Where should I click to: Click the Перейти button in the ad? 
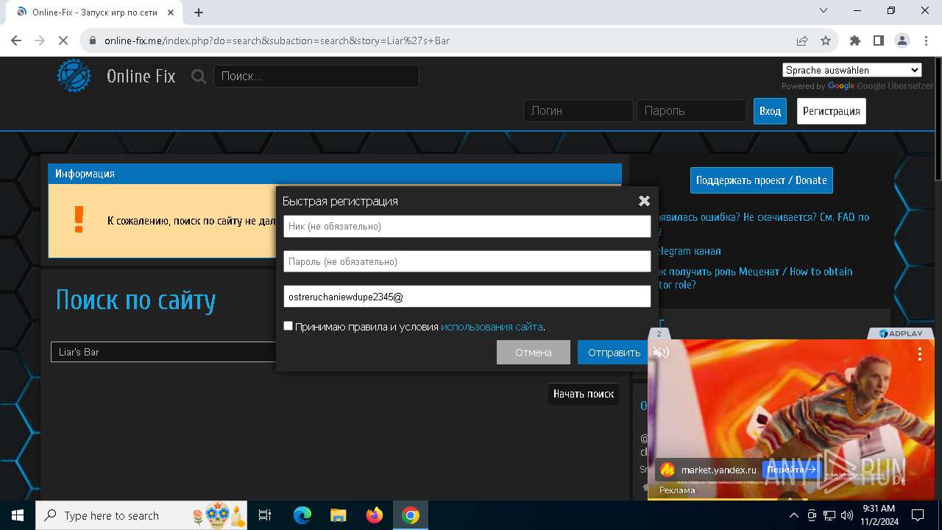pyautogui.click(x=791, y=469)
